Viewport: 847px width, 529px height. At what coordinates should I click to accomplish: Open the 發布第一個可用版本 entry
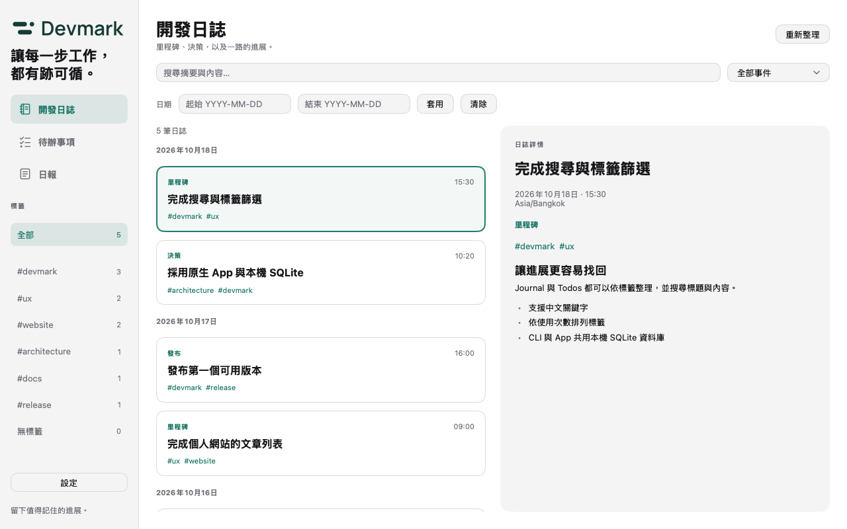[321, 370]
